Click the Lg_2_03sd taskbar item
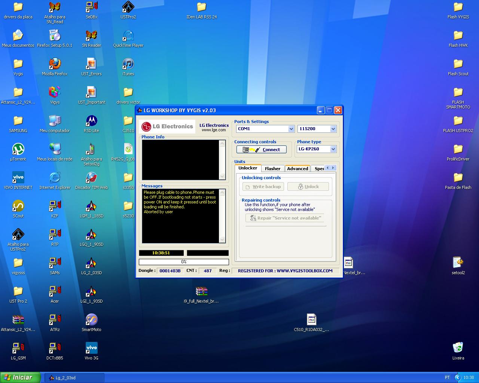The width and height of the screenshot is (479, 383). [74, 378]
